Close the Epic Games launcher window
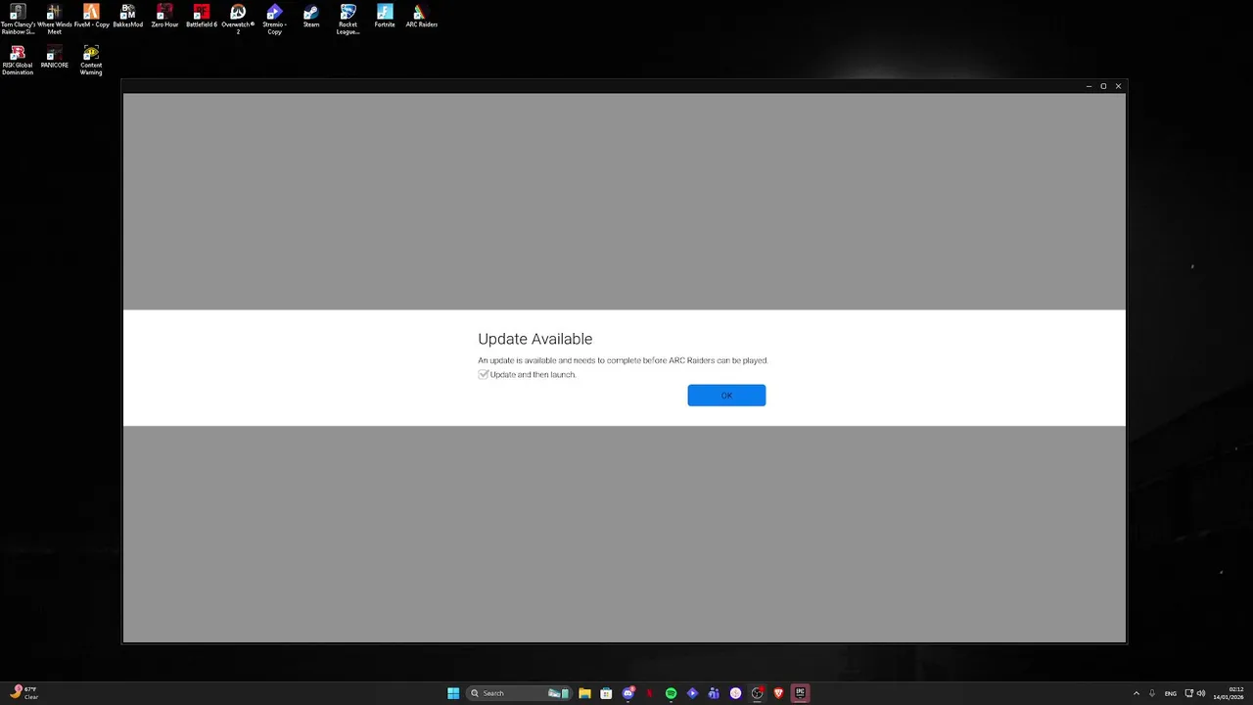 tap(1118, 86)
